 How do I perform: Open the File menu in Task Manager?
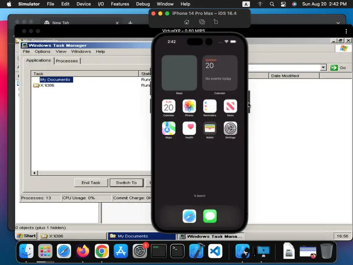click(x=26, y=52)
